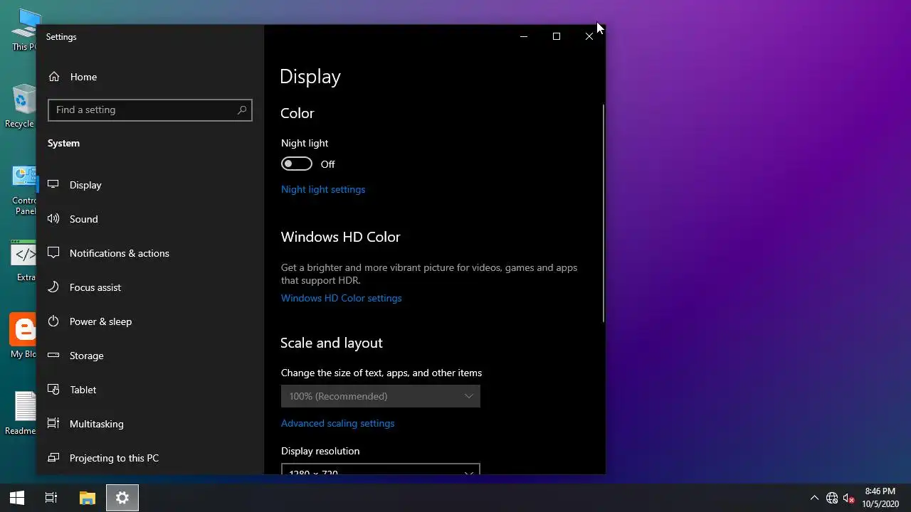Screen dimensions: 911x512
Task: Click the Power & sleep icon
Action: (x=53, y=321)
